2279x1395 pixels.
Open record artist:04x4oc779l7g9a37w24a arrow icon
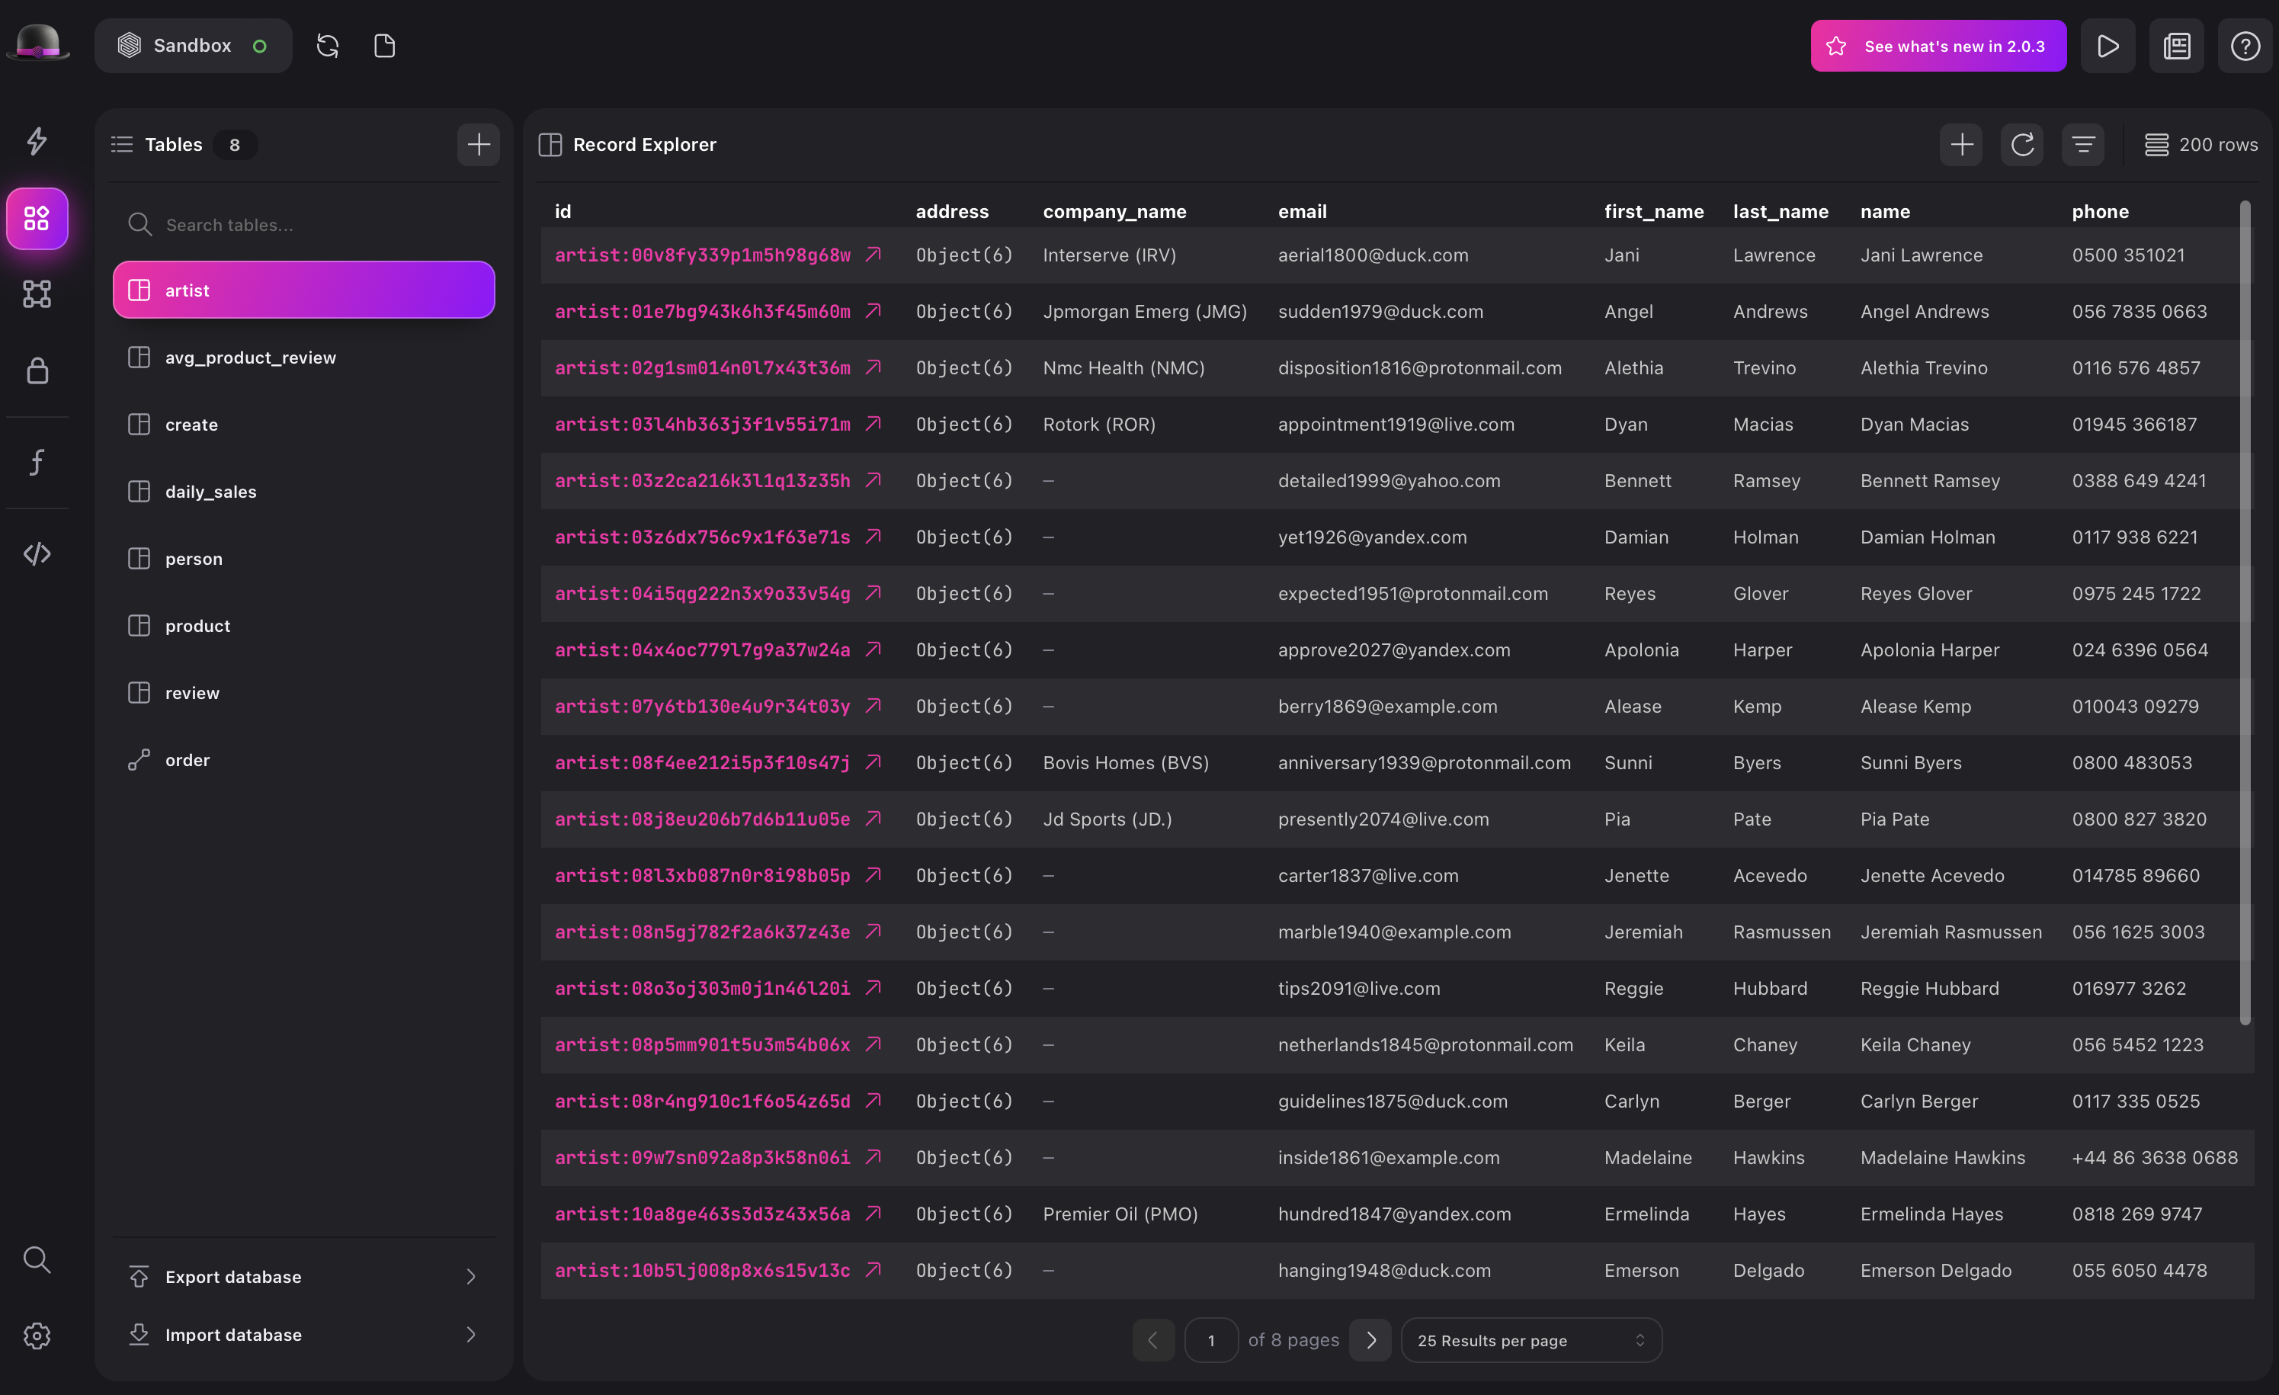click(873, 649)
